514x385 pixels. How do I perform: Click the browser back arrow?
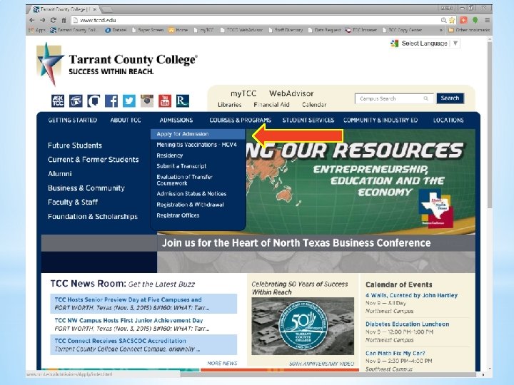point(32,20)
